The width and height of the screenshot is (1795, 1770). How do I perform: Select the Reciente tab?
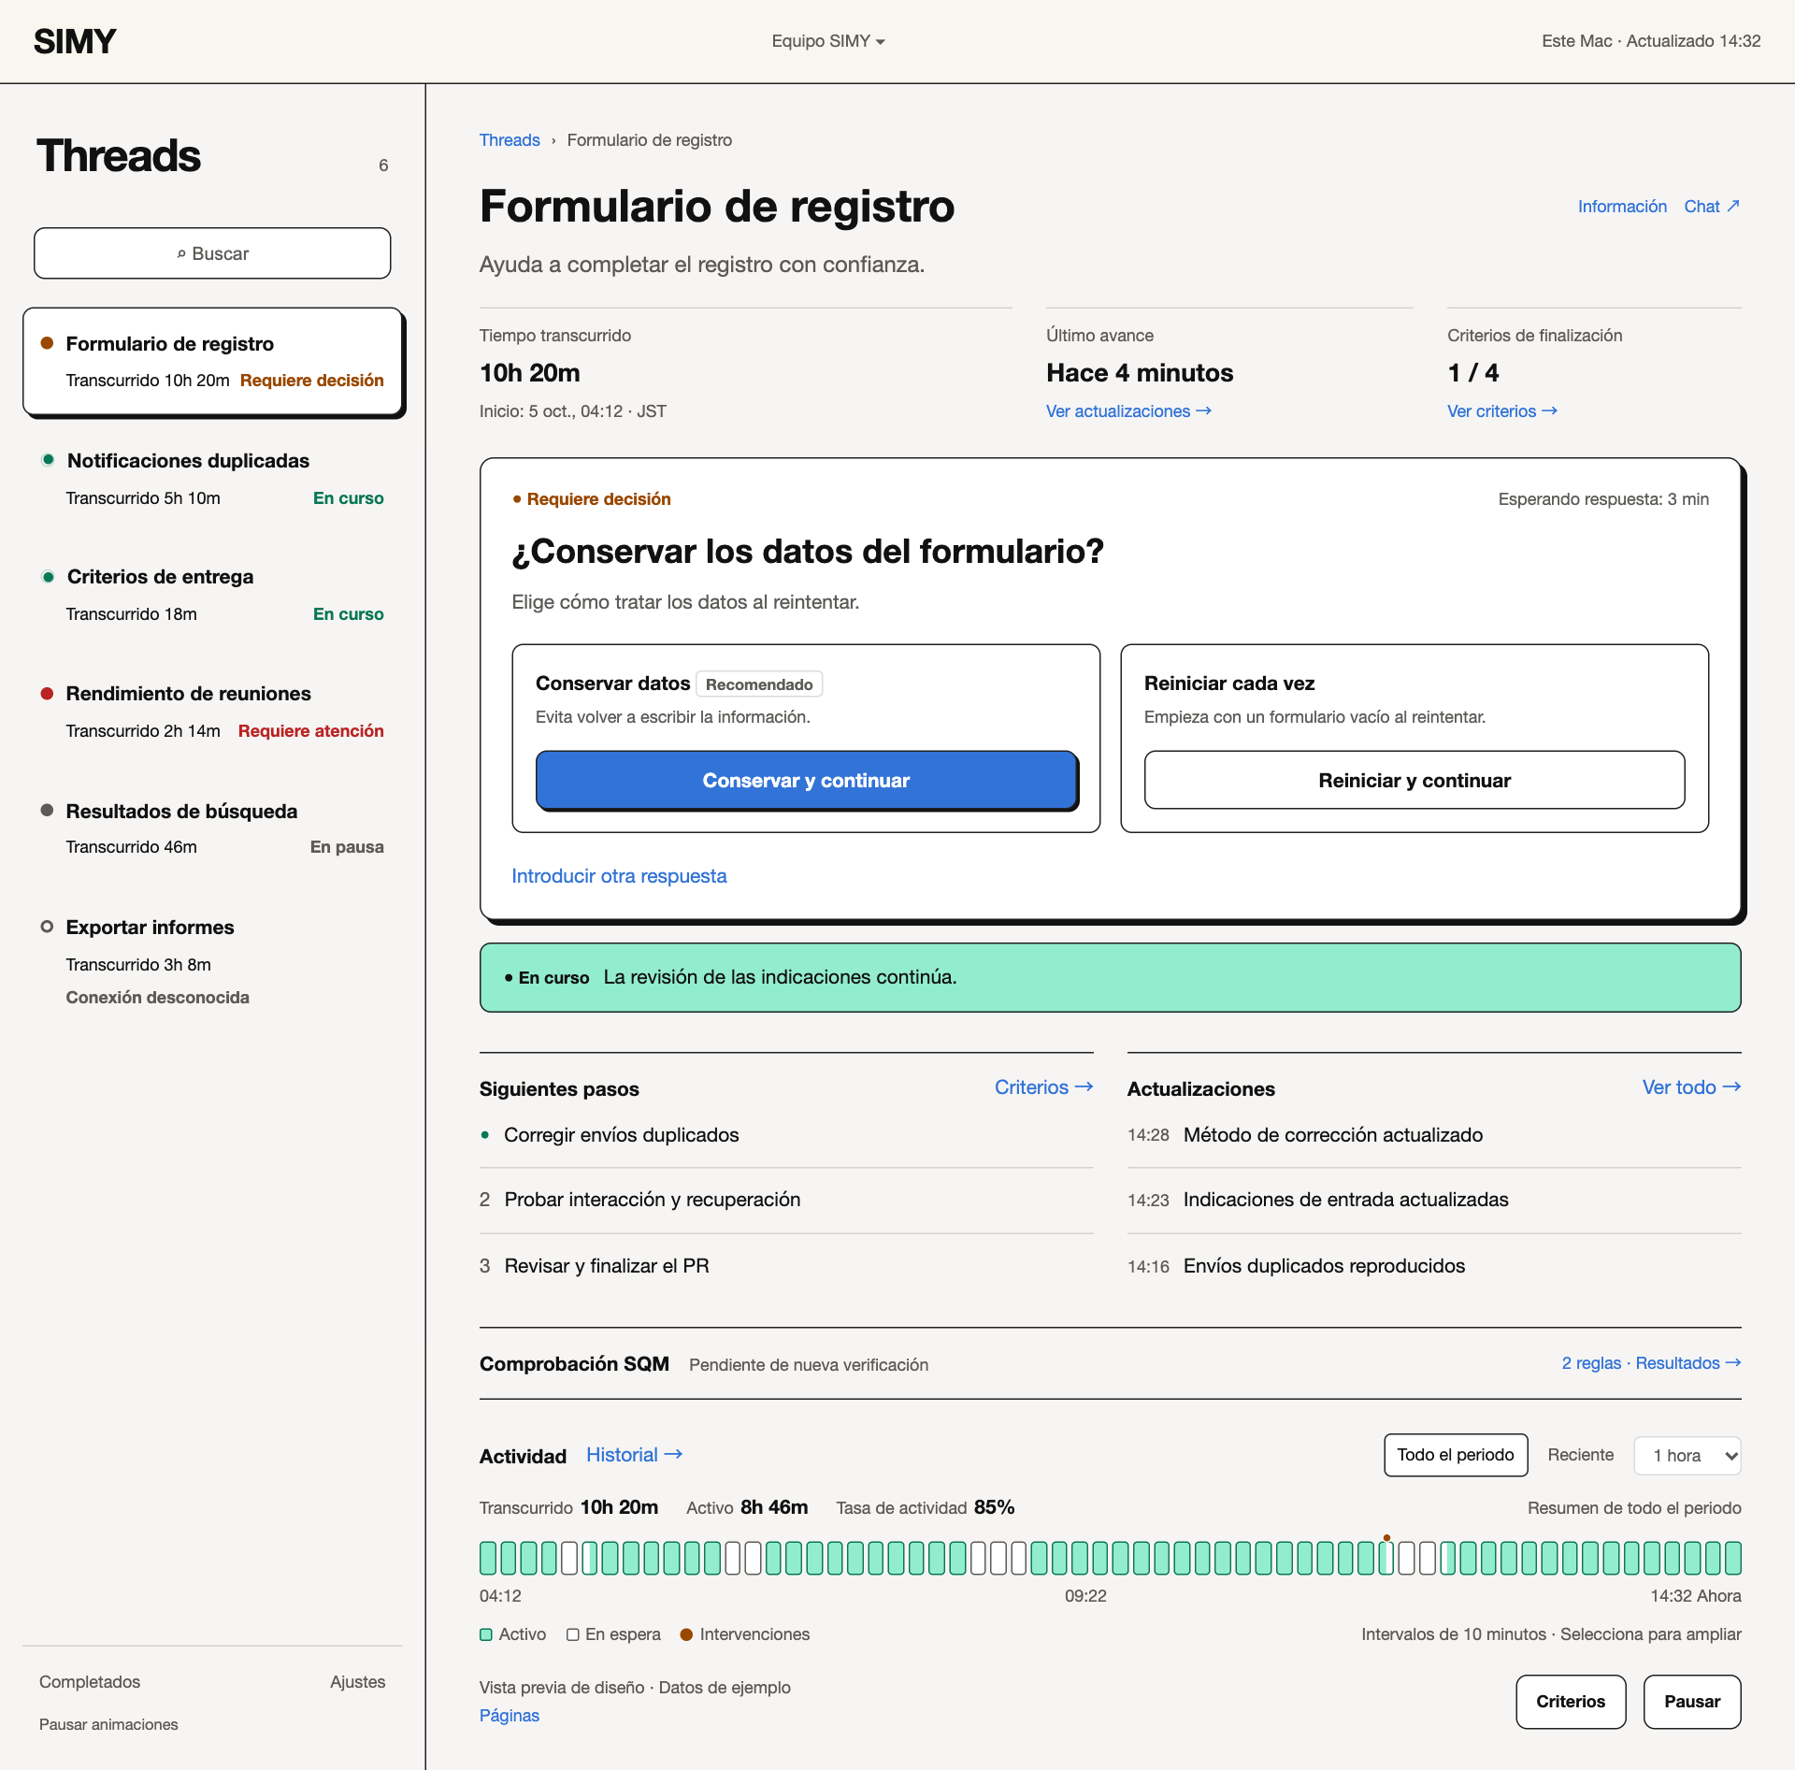(1580, 1455)
